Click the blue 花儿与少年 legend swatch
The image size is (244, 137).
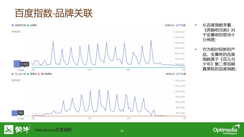tap(13, 74)
